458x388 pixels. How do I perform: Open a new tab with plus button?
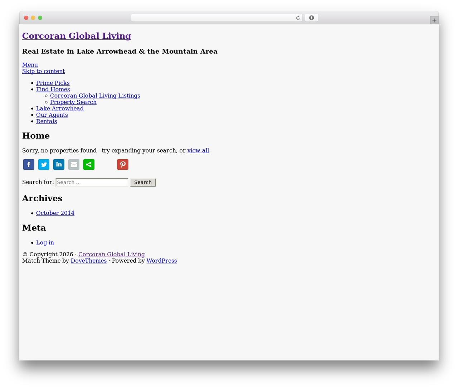434,20
